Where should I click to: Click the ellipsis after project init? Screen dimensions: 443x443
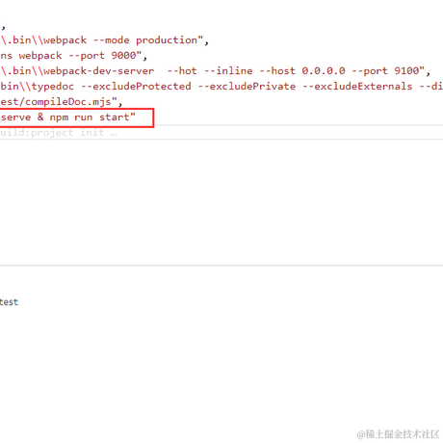click(x=114, y=133)
